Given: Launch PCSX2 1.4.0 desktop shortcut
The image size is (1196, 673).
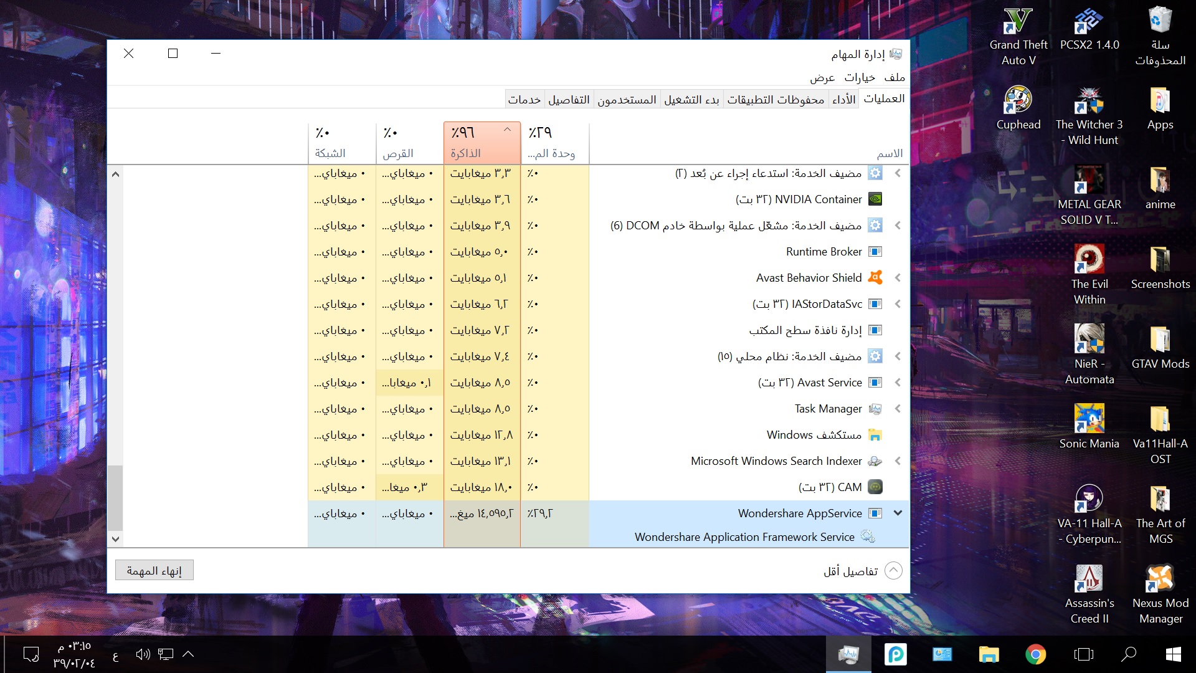Looking at the screenshot, I should click(x=1089, y=30).
